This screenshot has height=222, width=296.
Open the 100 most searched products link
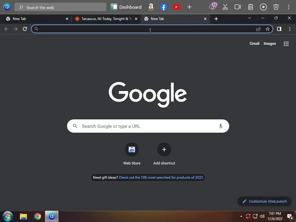click(x=161, y=177)
